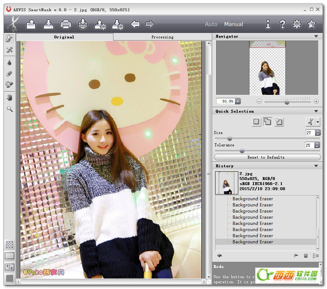Click the image view horizontal scroll-right arrow
Screen dimensions: 327x289
(x=204, y=282)
